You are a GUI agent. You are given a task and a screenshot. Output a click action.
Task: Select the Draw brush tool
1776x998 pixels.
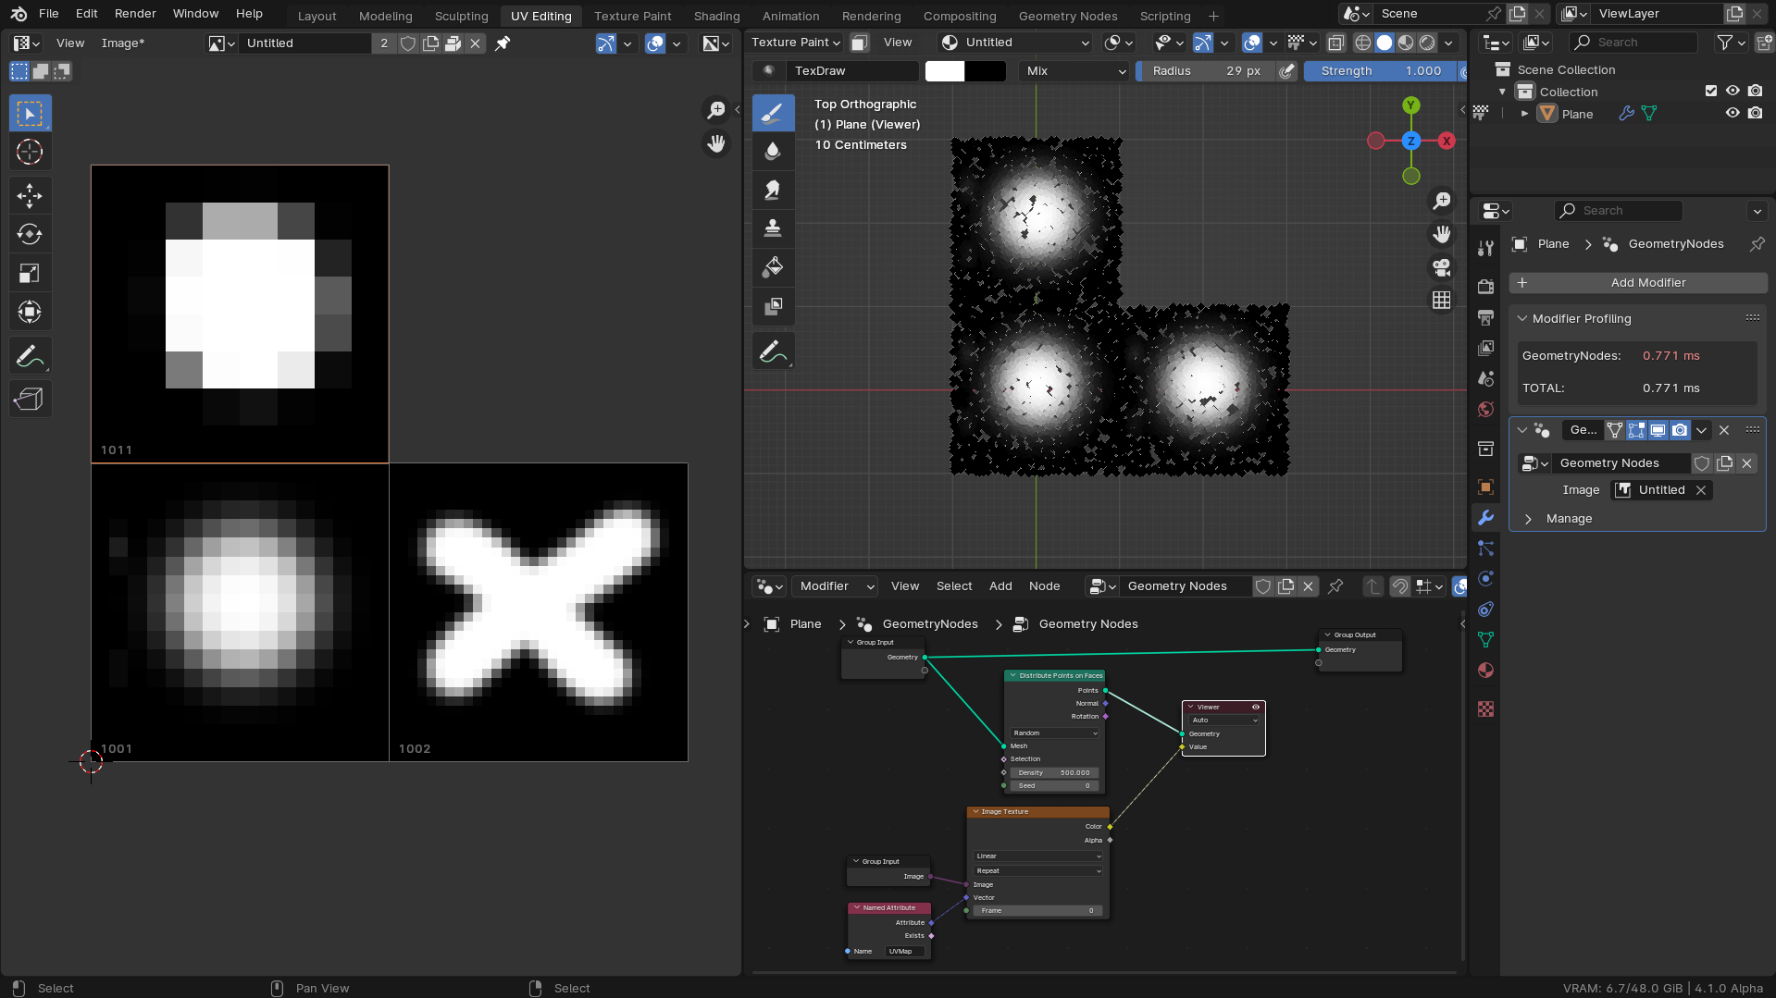(773, 113)
